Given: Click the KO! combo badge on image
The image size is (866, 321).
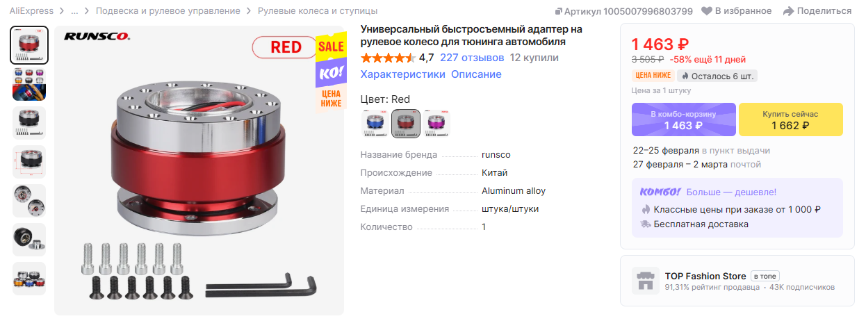Looking at the screenshot, I should click(x=330, y=73).
